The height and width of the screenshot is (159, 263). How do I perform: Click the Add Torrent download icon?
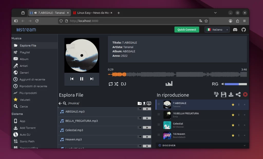tap(16, 128)
